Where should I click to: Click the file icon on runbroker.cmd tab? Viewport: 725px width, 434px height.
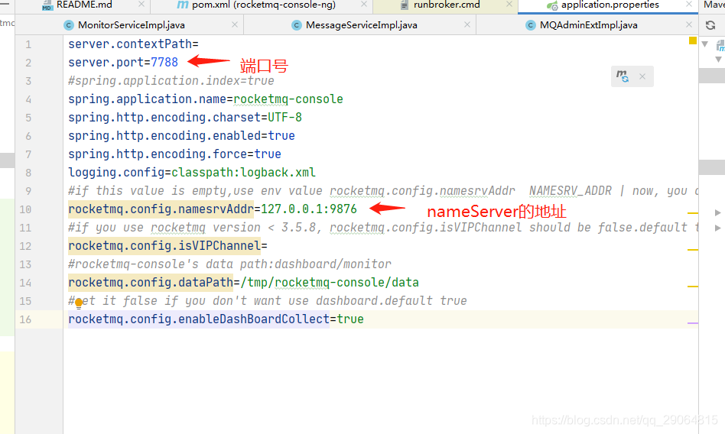point(405,5)
